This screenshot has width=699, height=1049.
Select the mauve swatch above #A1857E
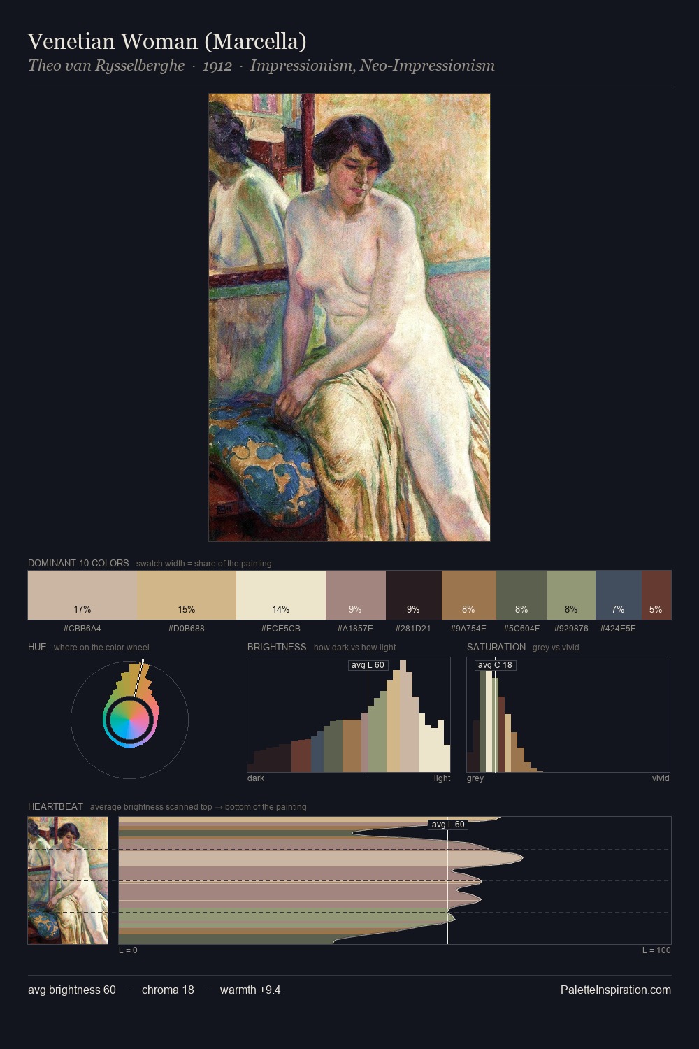coord(356,595)
